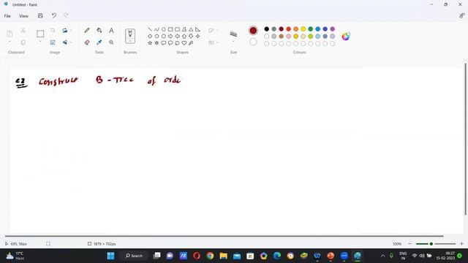Select the Right-angled triangle shape
Screen dimensions: 468x263
197,29
